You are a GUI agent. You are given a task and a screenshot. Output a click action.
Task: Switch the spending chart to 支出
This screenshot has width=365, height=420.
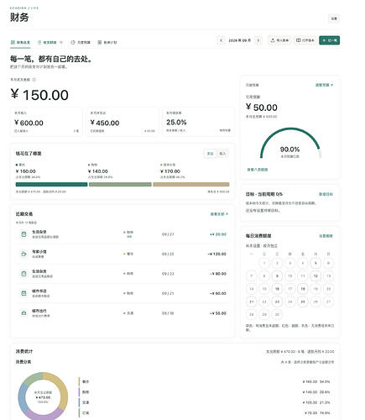[x=210, y=154]
